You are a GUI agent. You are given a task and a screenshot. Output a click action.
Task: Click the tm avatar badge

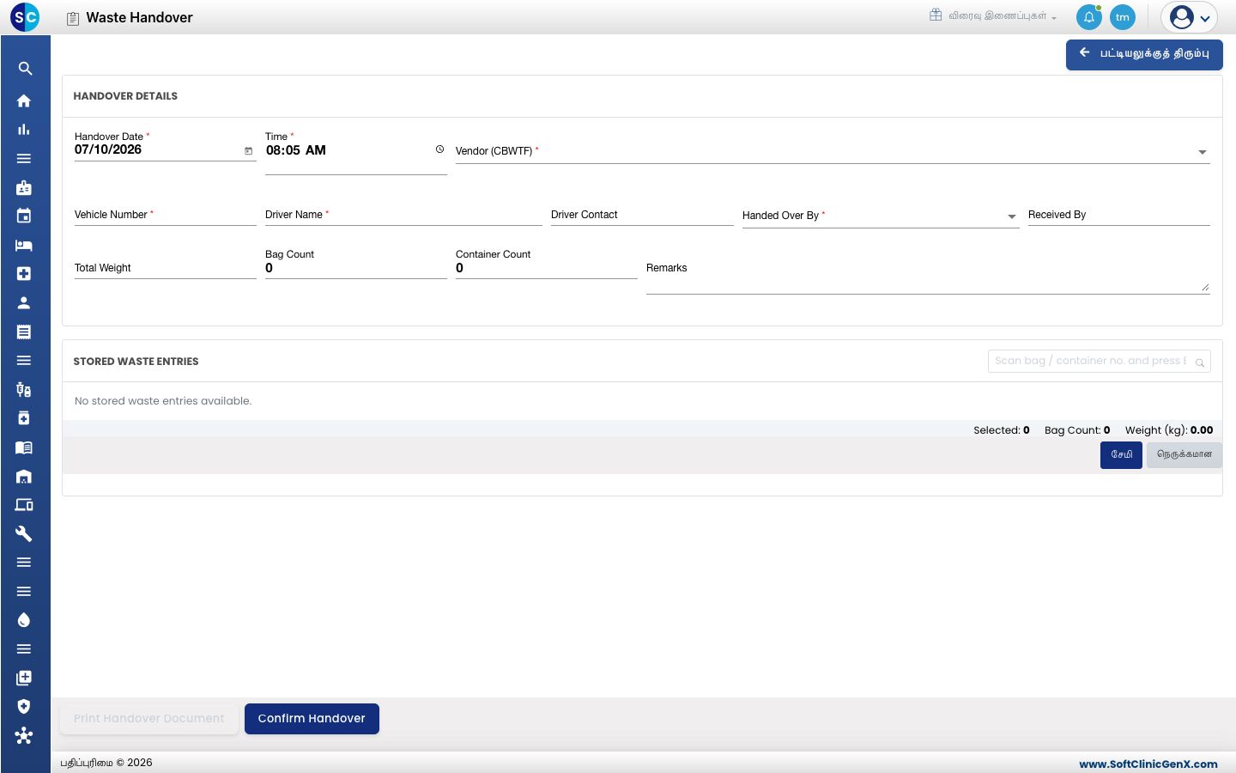(x=1123, y=17)
